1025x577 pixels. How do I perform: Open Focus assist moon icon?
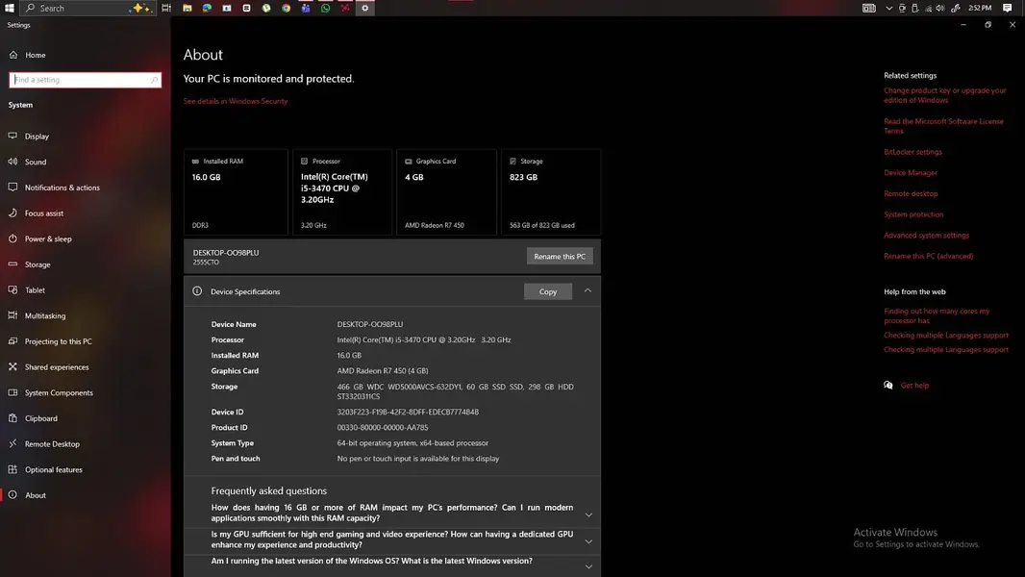(x=12, y=213)
